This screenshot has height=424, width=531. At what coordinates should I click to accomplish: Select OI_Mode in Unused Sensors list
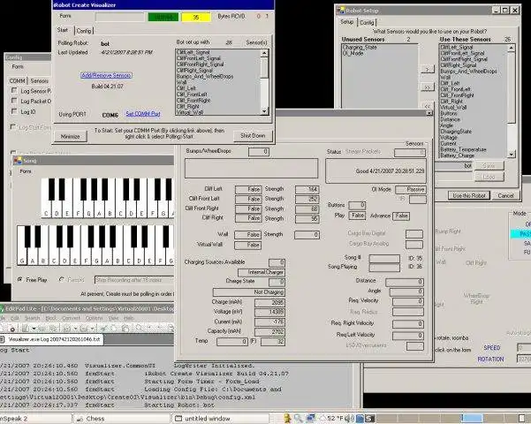click(353, 53)
